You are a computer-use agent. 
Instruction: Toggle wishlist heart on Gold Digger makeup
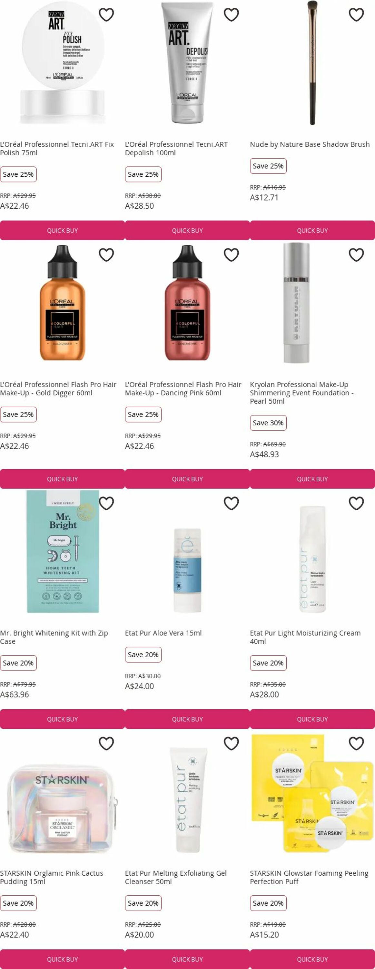click(106, 255)
